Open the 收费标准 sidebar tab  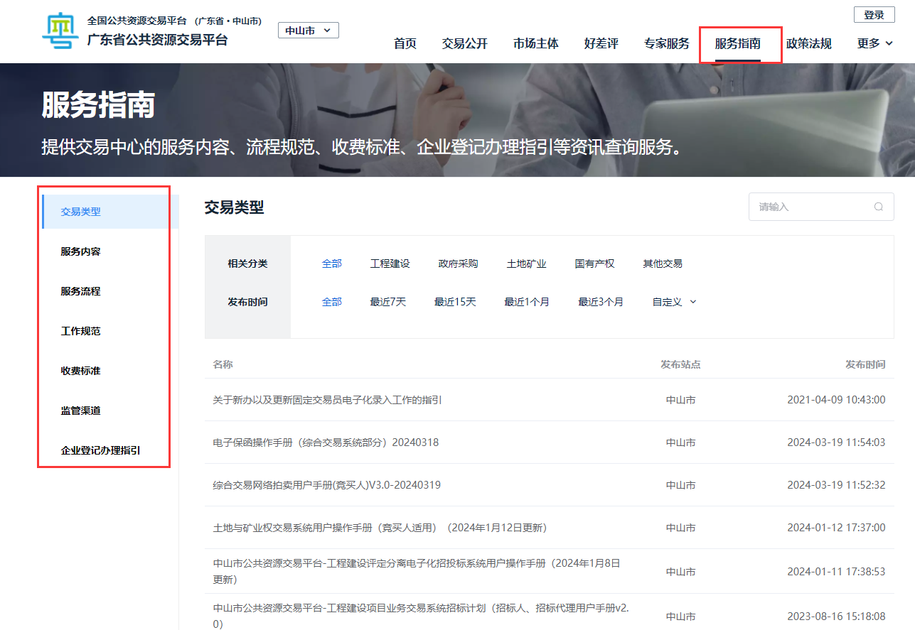click(81, 371)
